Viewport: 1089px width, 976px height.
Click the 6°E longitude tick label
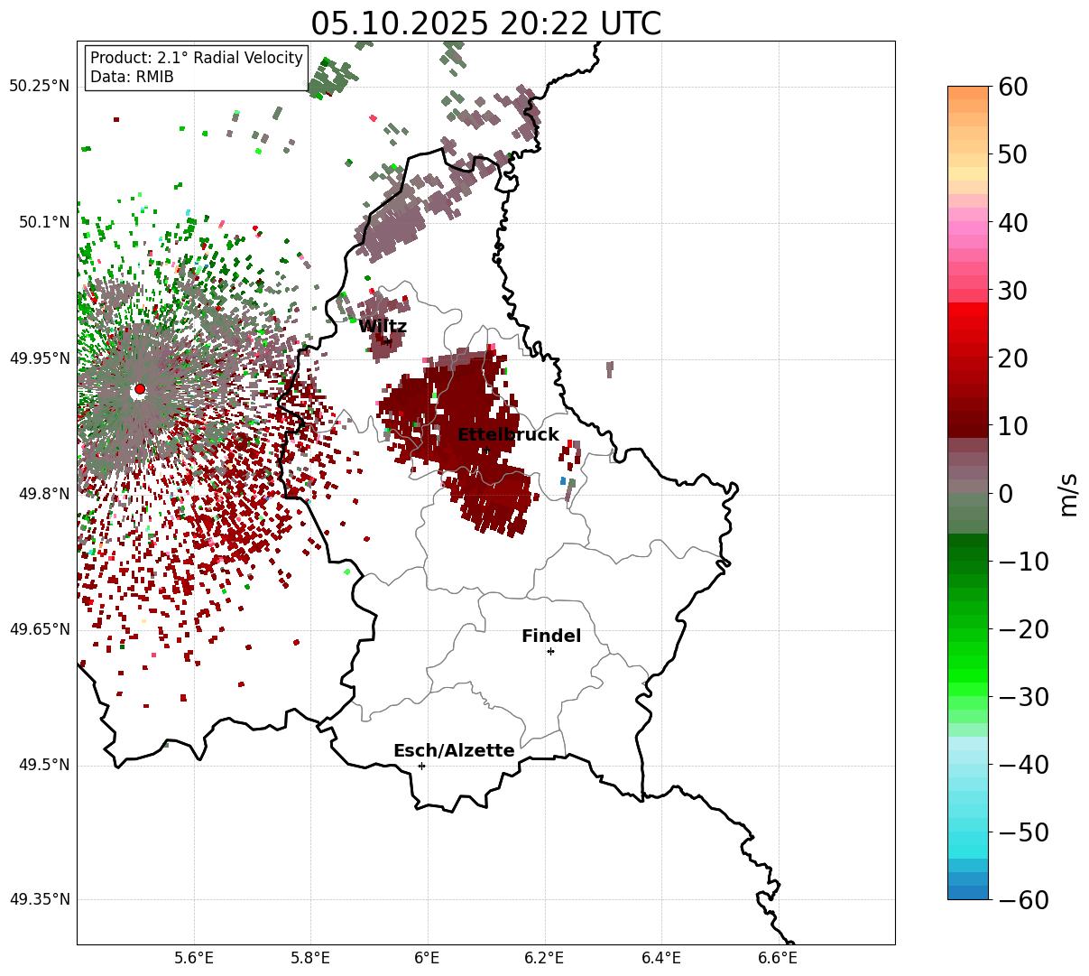428,957
